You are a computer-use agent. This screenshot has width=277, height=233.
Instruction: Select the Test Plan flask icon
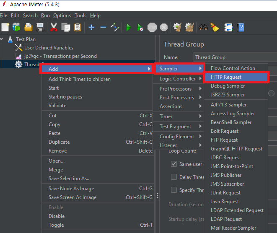click(10, 39)
